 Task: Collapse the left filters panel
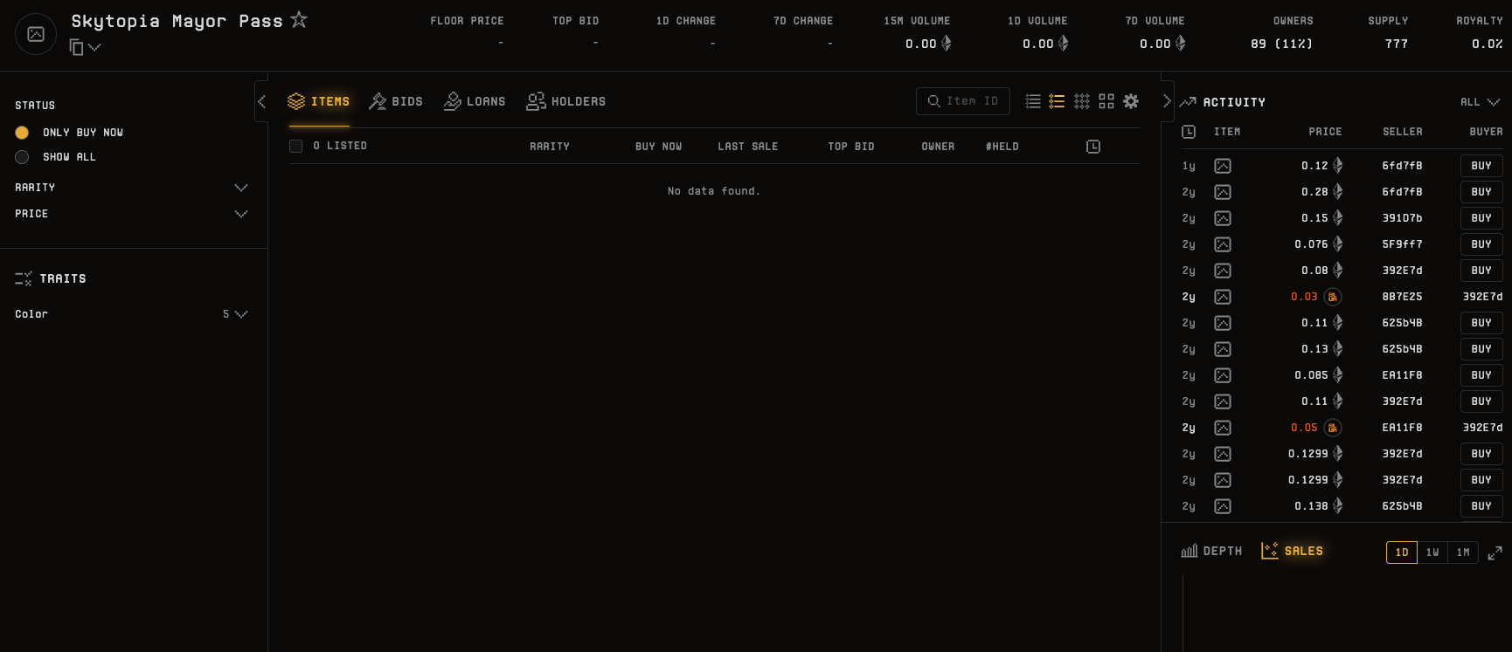[x=261, y=101]
